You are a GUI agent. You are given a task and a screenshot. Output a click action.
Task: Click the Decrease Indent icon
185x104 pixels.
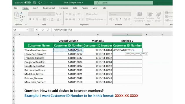tap(79, 19)
